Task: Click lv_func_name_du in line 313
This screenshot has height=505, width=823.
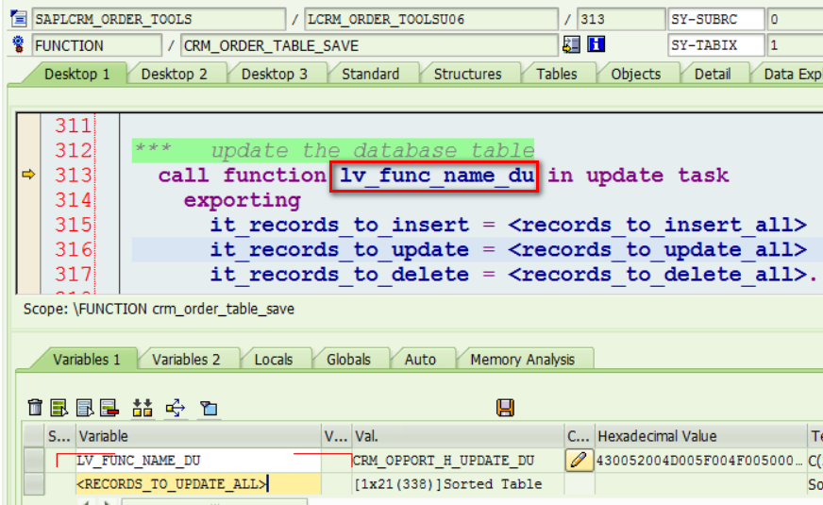Action: (x=437, y=175)
